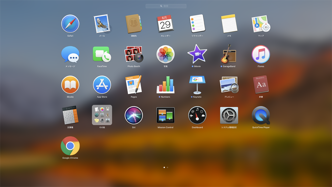Image resolution: width=332 pixels, height=187 pixels.
Task: Launch the Maps app
Action: pos(261,24)
